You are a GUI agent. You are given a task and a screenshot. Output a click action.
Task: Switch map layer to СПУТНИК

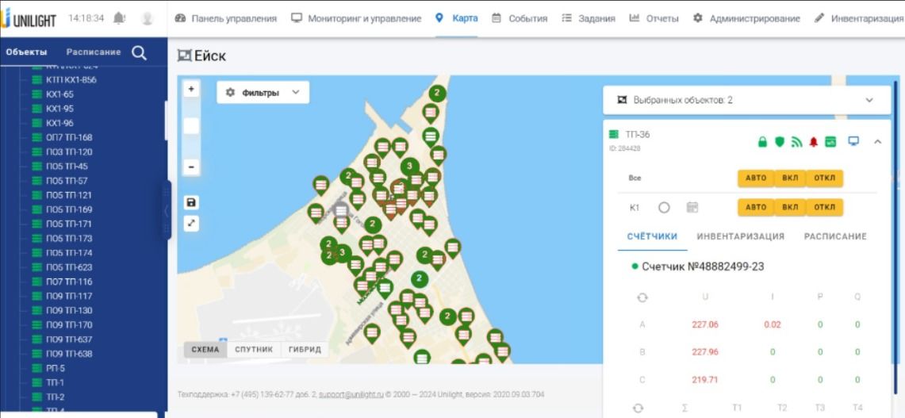tap(254, 349)
